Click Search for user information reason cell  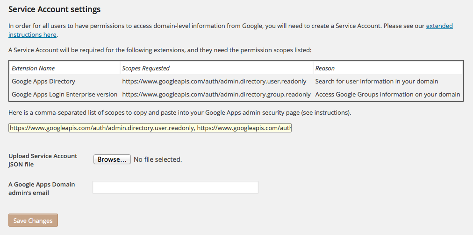[377, 81]
